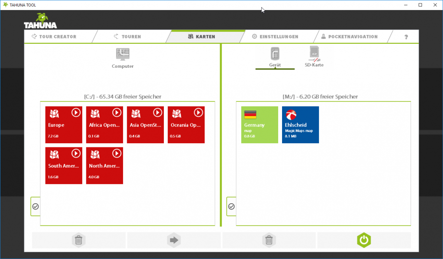
Task: Toggle select-all checkmark for computer maps
Action: tap(36, 206)
